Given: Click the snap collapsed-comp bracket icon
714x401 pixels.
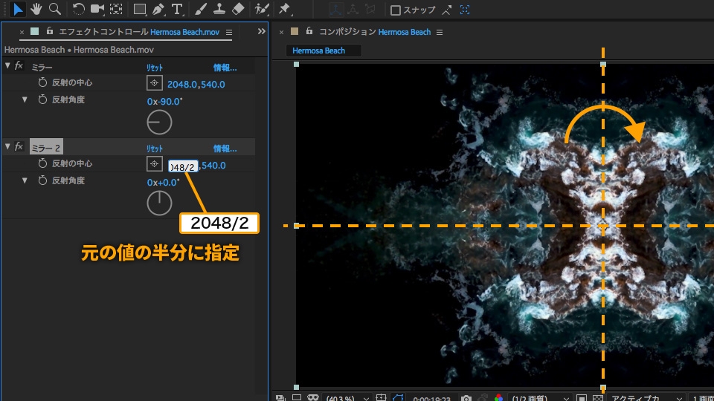Looking at the screenshot, I should (465, 10).
